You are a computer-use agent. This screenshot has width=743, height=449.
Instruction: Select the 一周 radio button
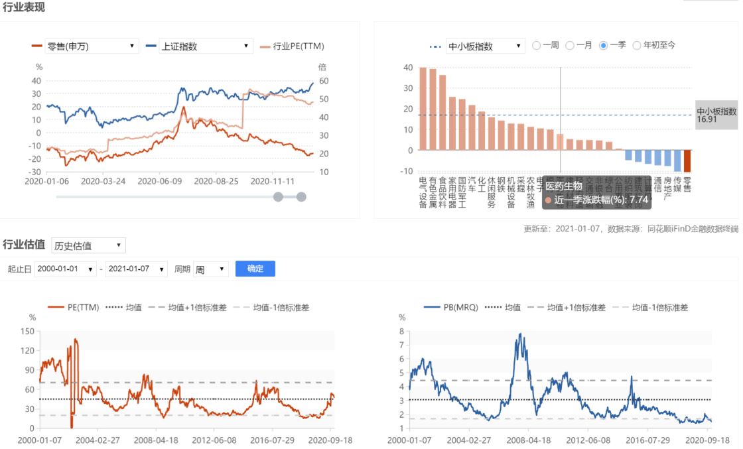point(537,46)
